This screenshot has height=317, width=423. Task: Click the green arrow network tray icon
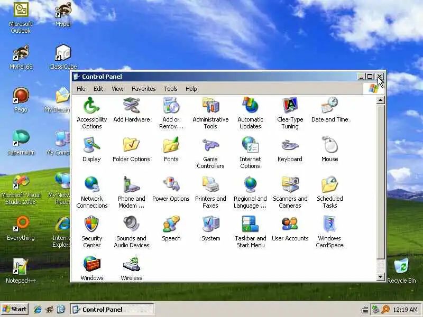[x=375, y=309]
